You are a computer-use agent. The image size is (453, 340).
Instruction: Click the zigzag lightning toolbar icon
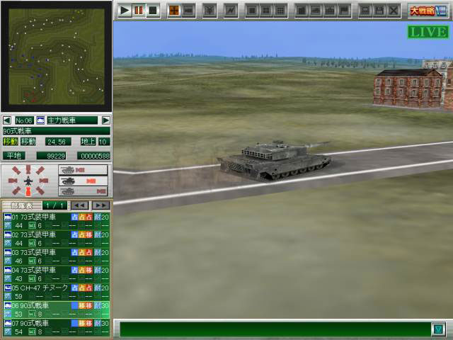(231, 11)
